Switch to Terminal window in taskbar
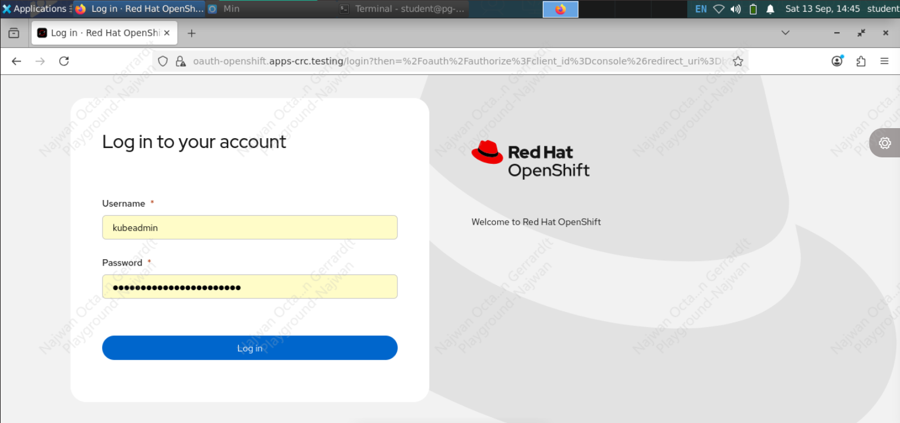Image resolution: width=900 pixels, height=423 pixels. click(x=403, y=9)
